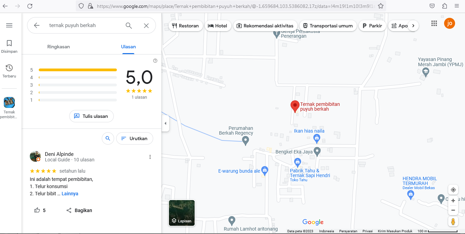Image resolution: width=465 pixels, height=234 pixels.
Task: Click Bagikan share button
Action: point(79,210)
